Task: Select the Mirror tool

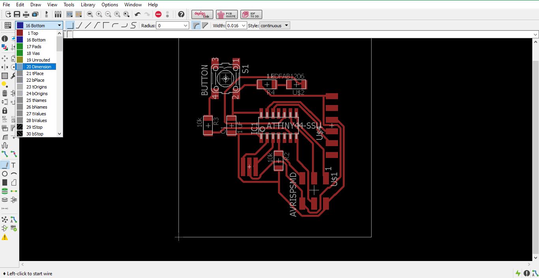Action: [5, 67]
